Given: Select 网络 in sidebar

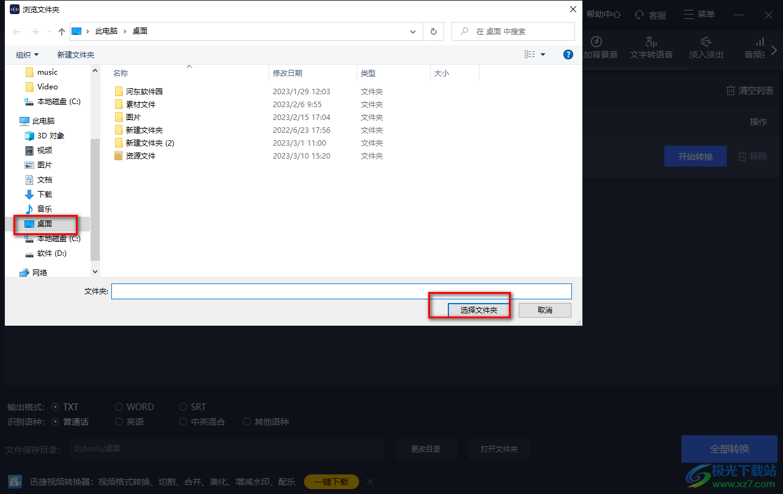Looking at the screenshot, I should (x=40, y=272).
